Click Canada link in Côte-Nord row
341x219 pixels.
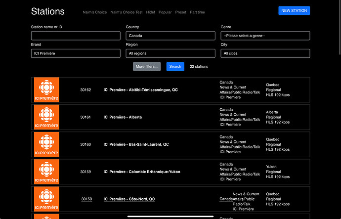pos(226,199)
